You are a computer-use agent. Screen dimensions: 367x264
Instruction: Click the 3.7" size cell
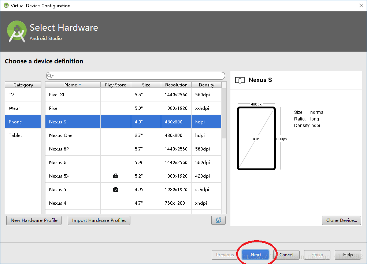pyautogui.click(x=146, y=135)
